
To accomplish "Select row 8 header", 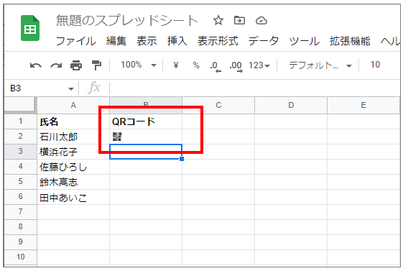I will click(20, 227).
